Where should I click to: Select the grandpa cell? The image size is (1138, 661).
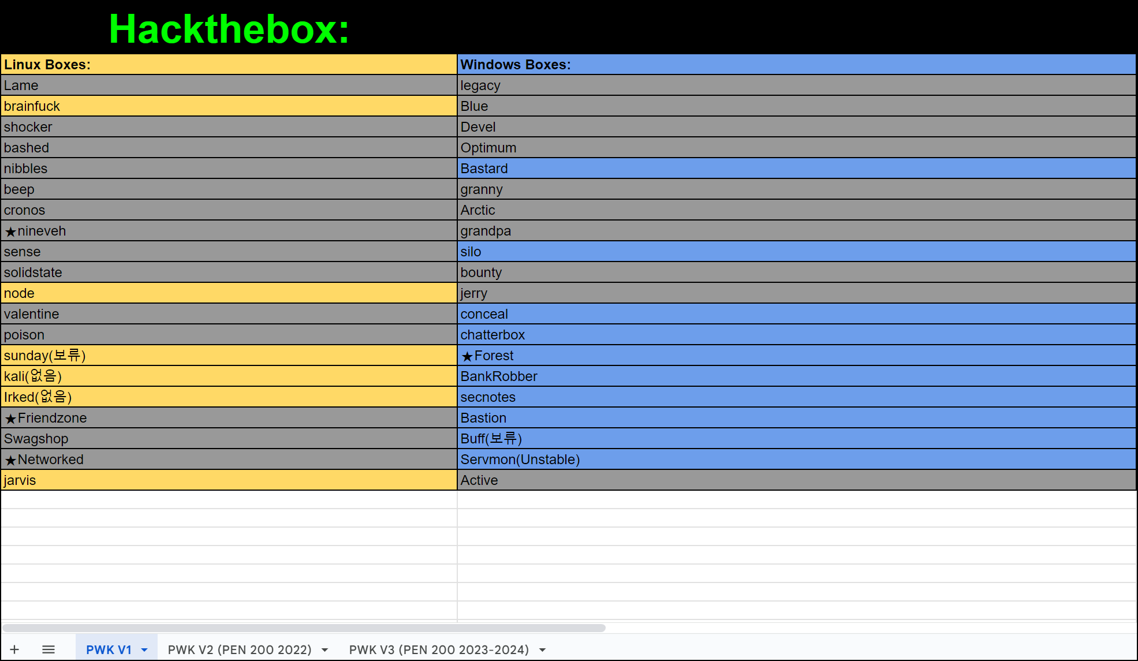click(x=797, y=231)
